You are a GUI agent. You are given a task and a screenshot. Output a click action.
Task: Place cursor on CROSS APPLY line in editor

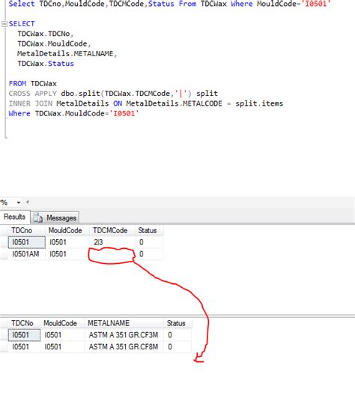tap(113, 94)
